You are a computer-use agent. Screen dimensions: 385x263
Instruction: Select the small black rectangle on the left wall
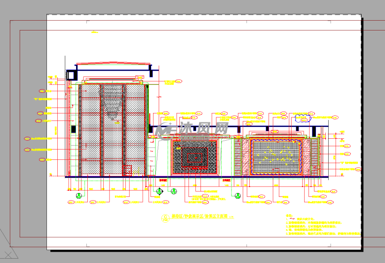73,129
